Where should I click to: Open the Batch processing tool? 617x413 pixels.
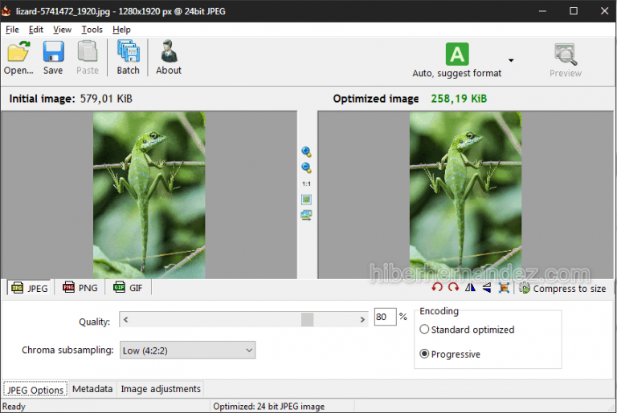pyautogui.click(x=128, y=58)
